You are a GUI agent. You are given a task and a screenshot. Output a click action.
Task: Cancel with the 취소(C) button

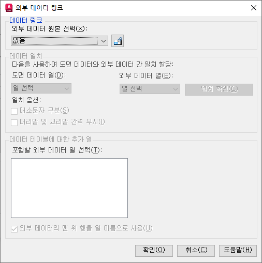pyautogui.click(x=196, y=251)
